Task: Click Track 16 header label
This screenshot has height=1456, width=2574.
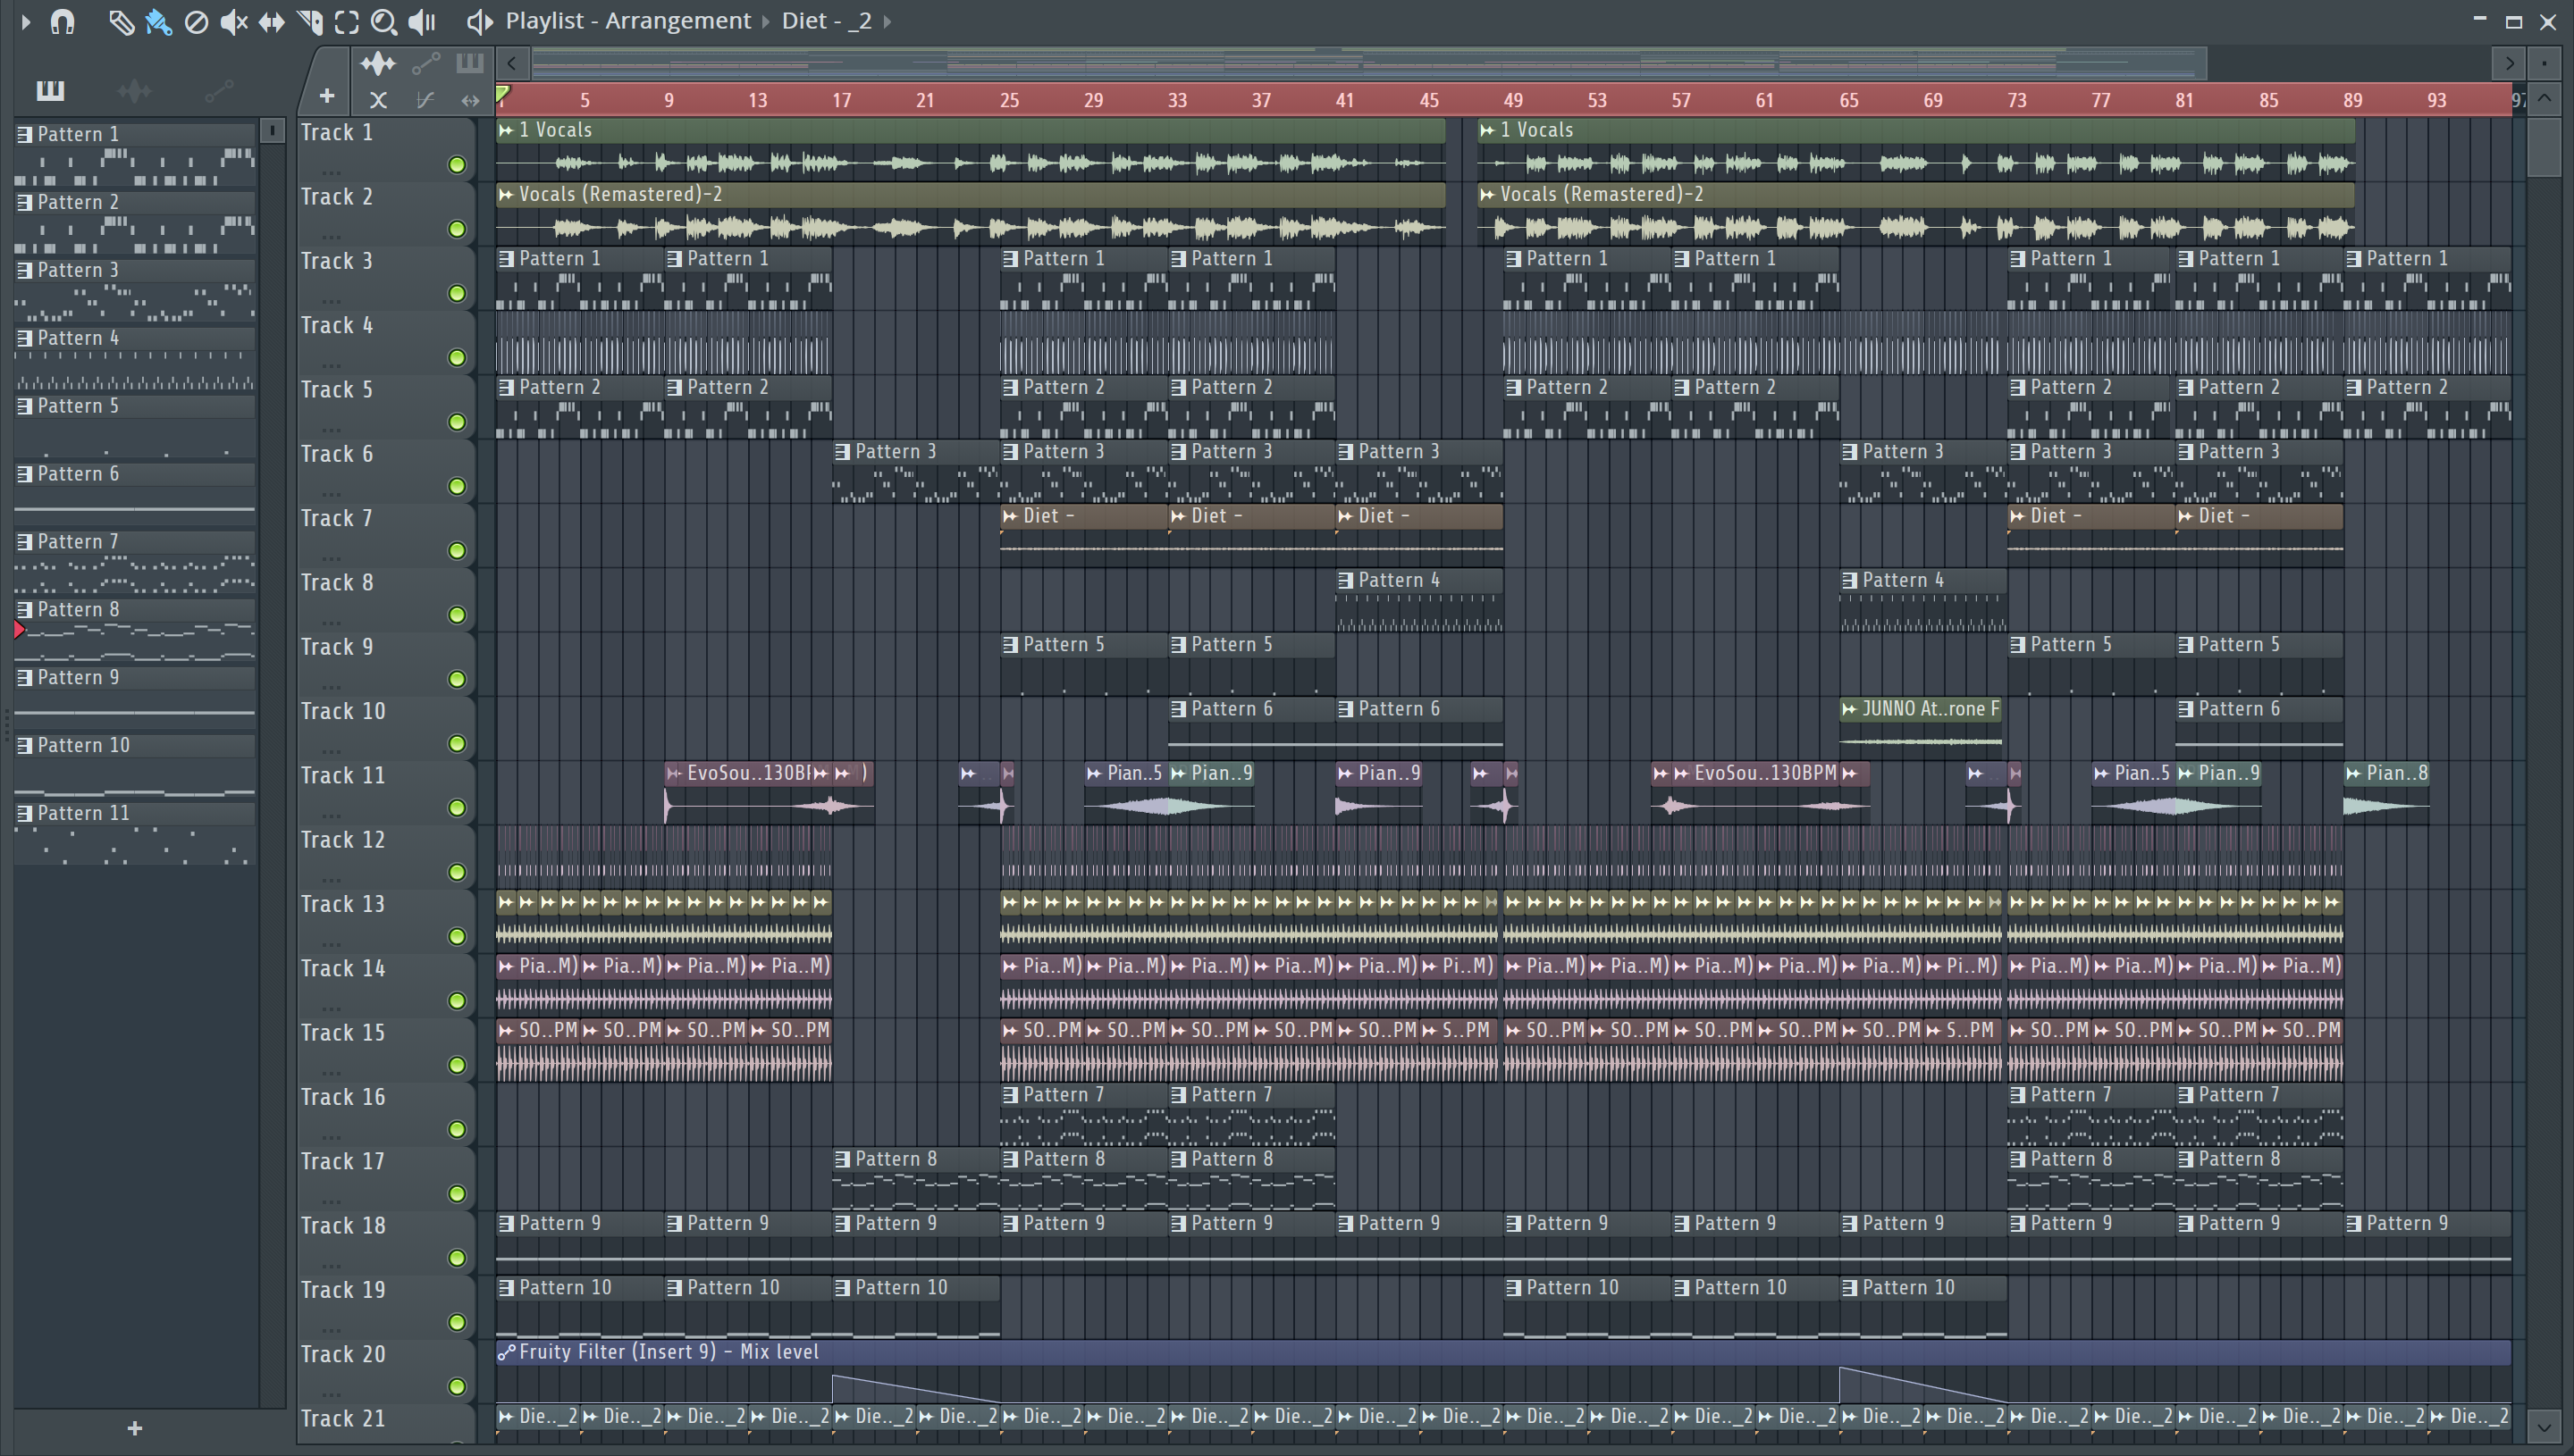Action: [x=343, y=1097]
